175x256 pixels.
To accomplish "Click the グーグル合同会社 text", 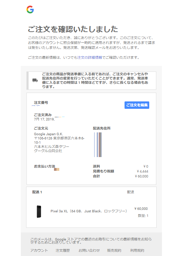I will point(48,151).
